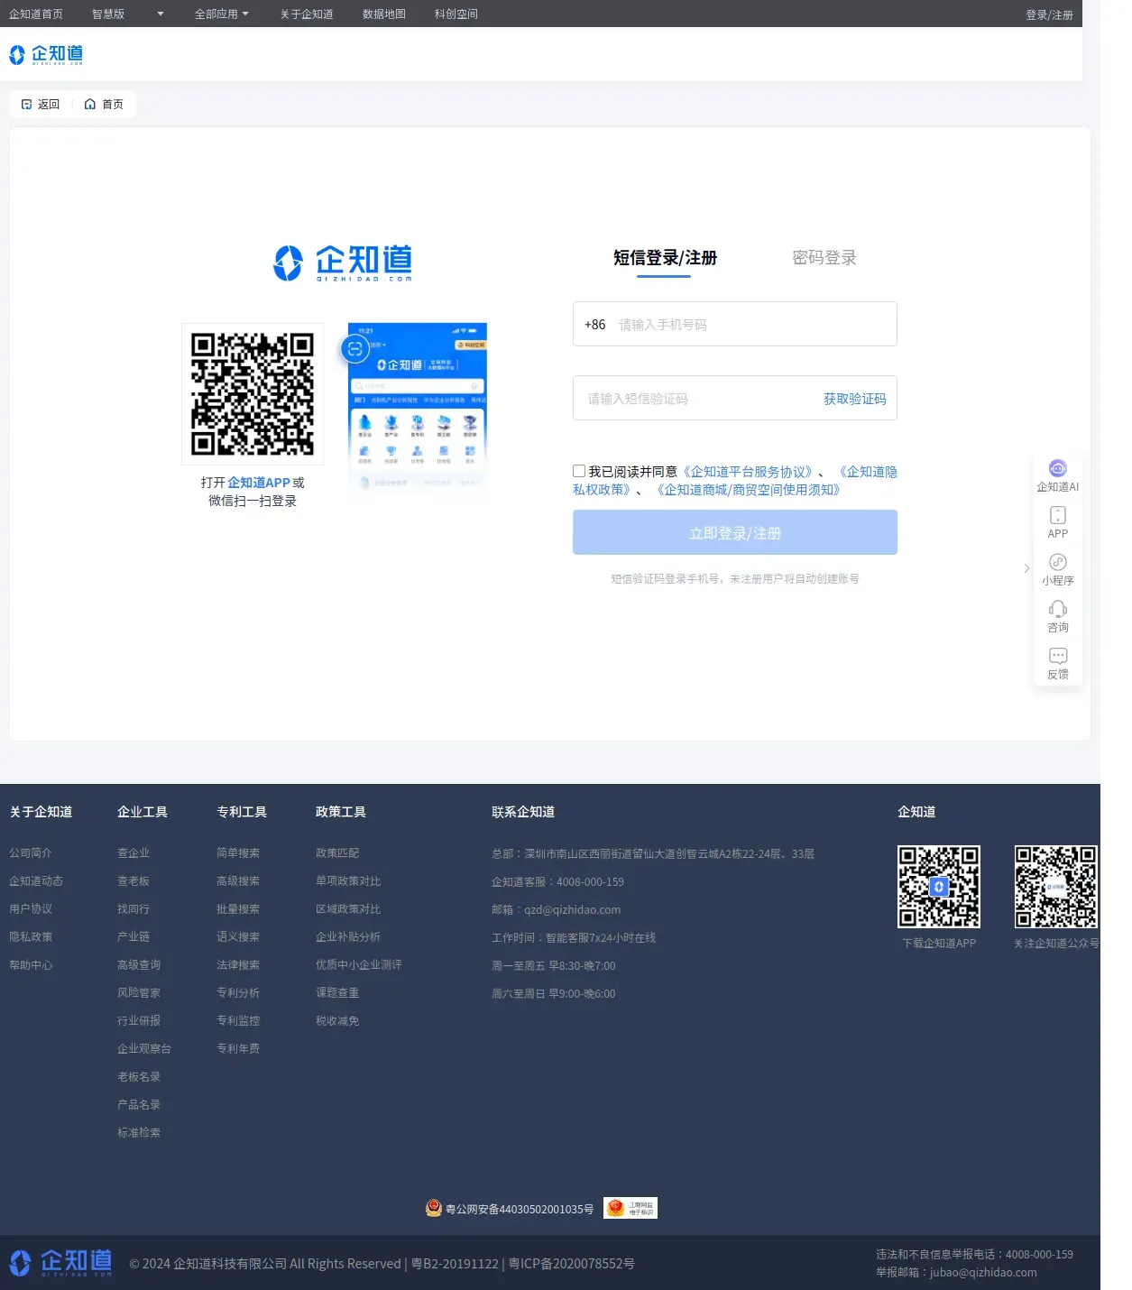Click the scan icon on the phone preview
Image resolution: width=1132 pixels, height=1290 pixels.
pos(355,349)
